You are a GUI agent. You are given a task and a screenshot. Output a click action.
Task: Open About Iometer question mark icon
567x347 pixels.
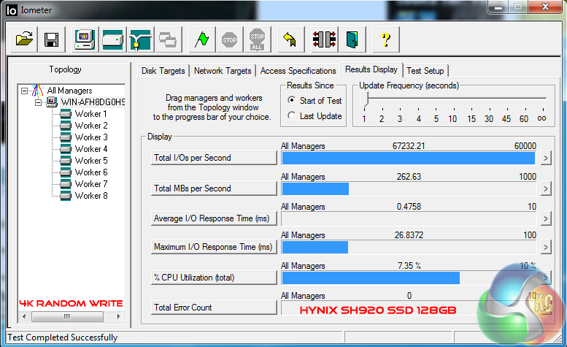tap(386, 39)
